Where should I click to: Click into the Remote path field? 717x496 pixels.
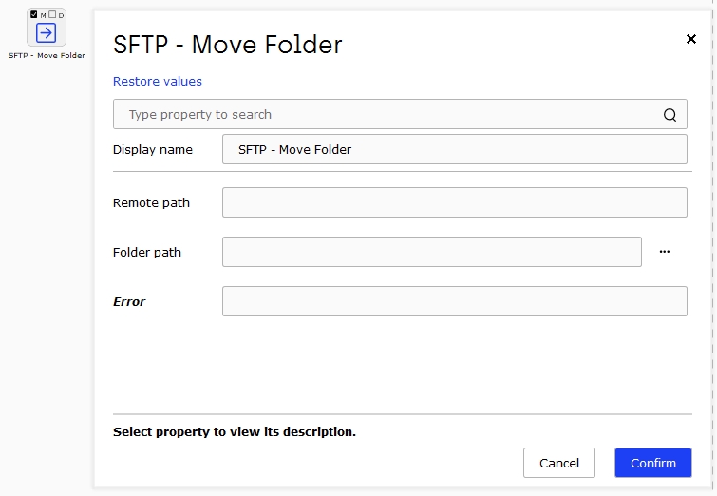pos(455,202)
